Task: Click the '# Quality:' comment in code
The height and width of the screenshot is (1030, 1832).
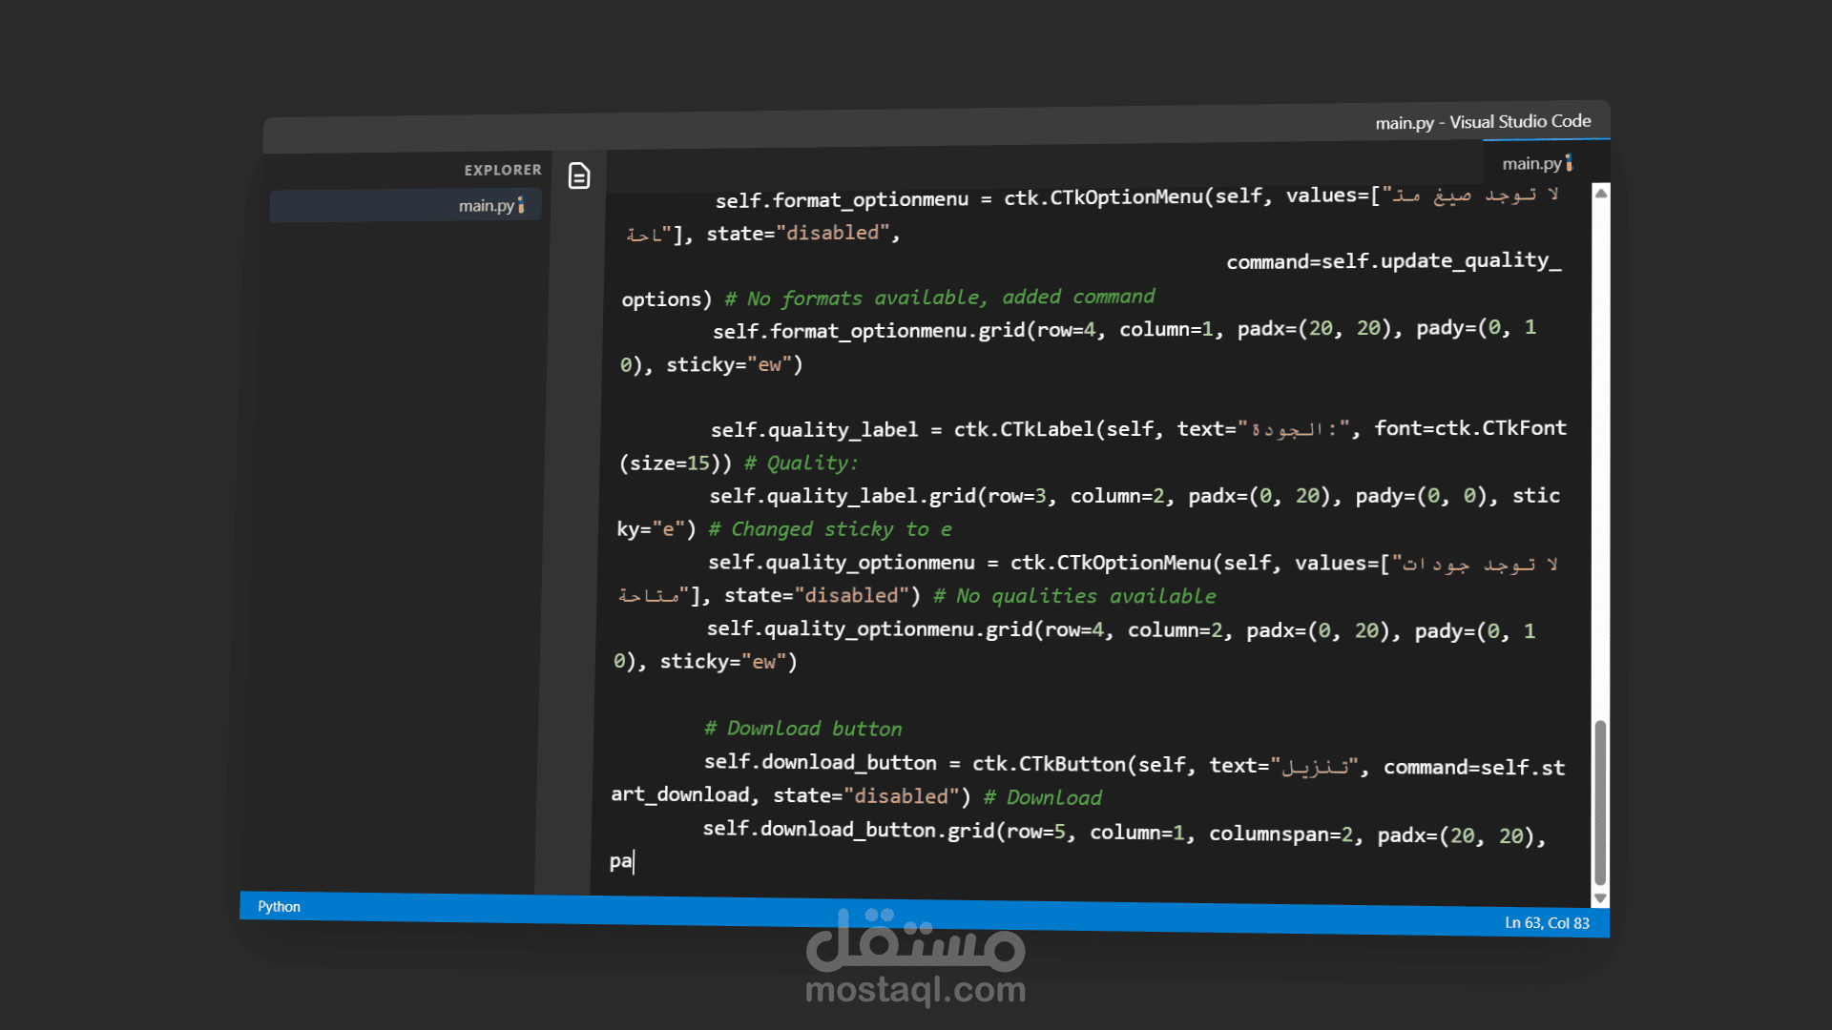Action: [x=801, y=463]
